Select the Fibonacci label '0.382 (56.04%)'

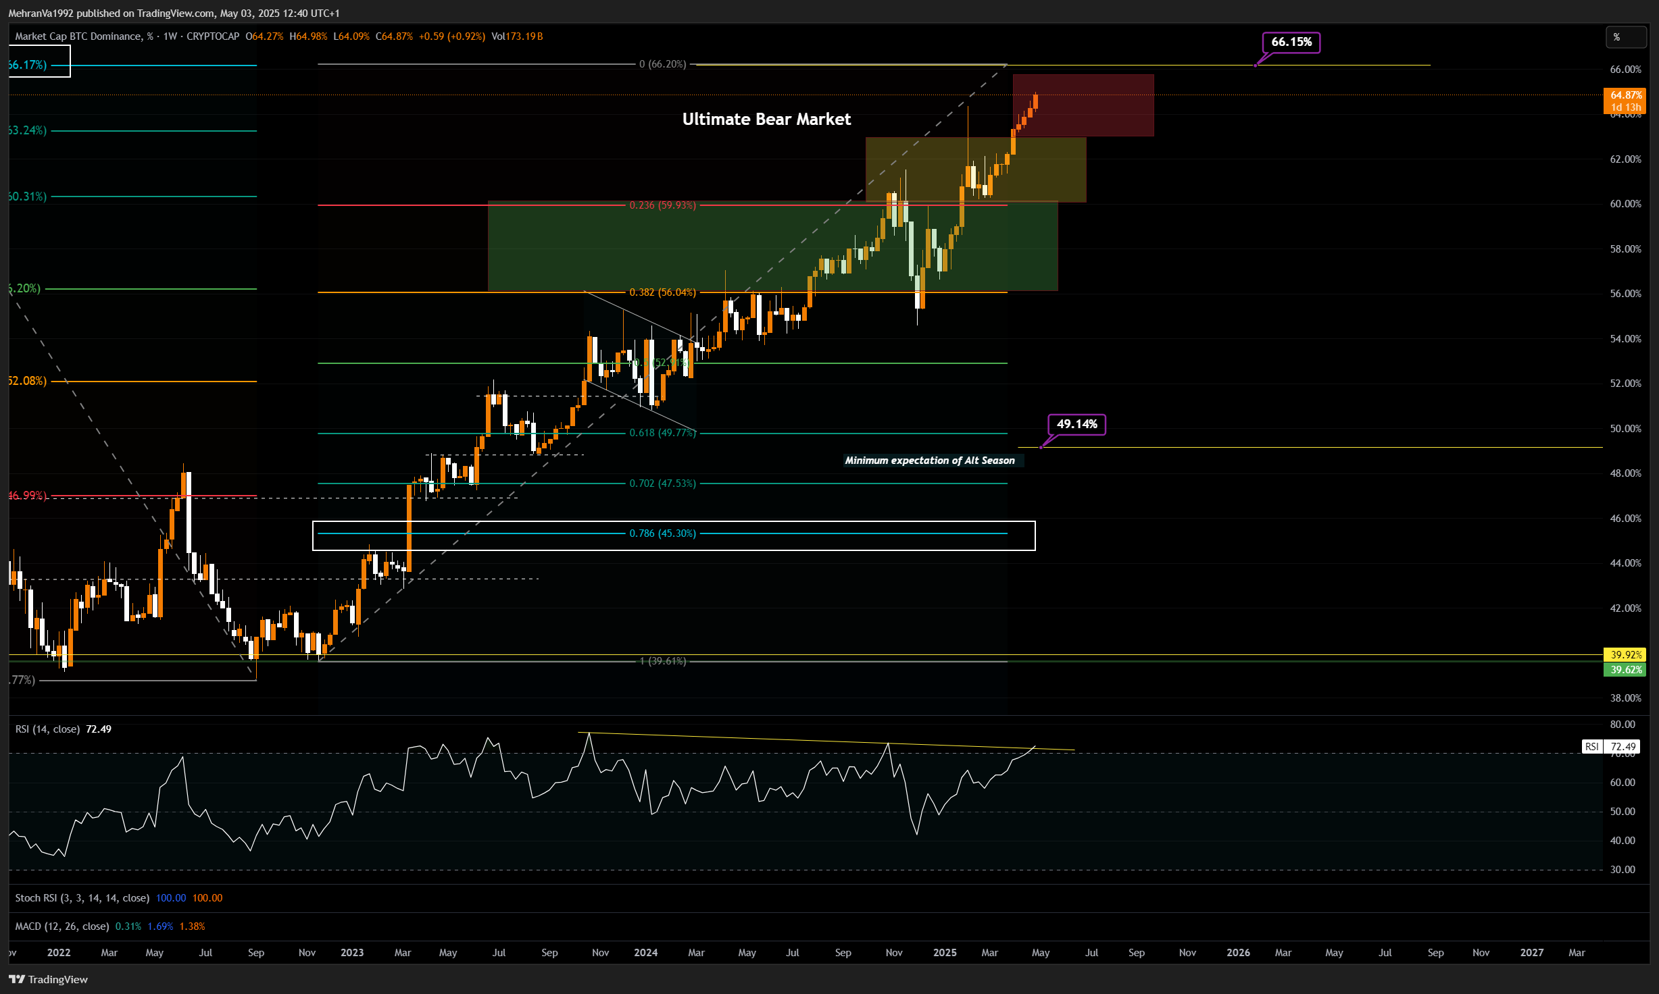[x=662, y=292]
